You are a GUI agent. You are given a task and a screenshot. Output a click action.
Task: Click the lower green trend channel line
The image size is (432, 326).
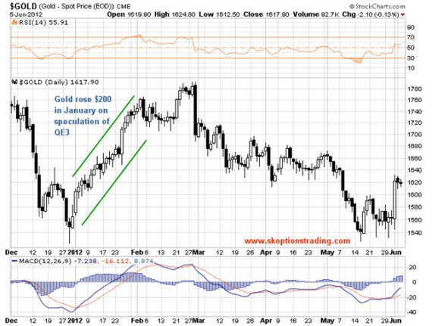click(x=114, y=183)
